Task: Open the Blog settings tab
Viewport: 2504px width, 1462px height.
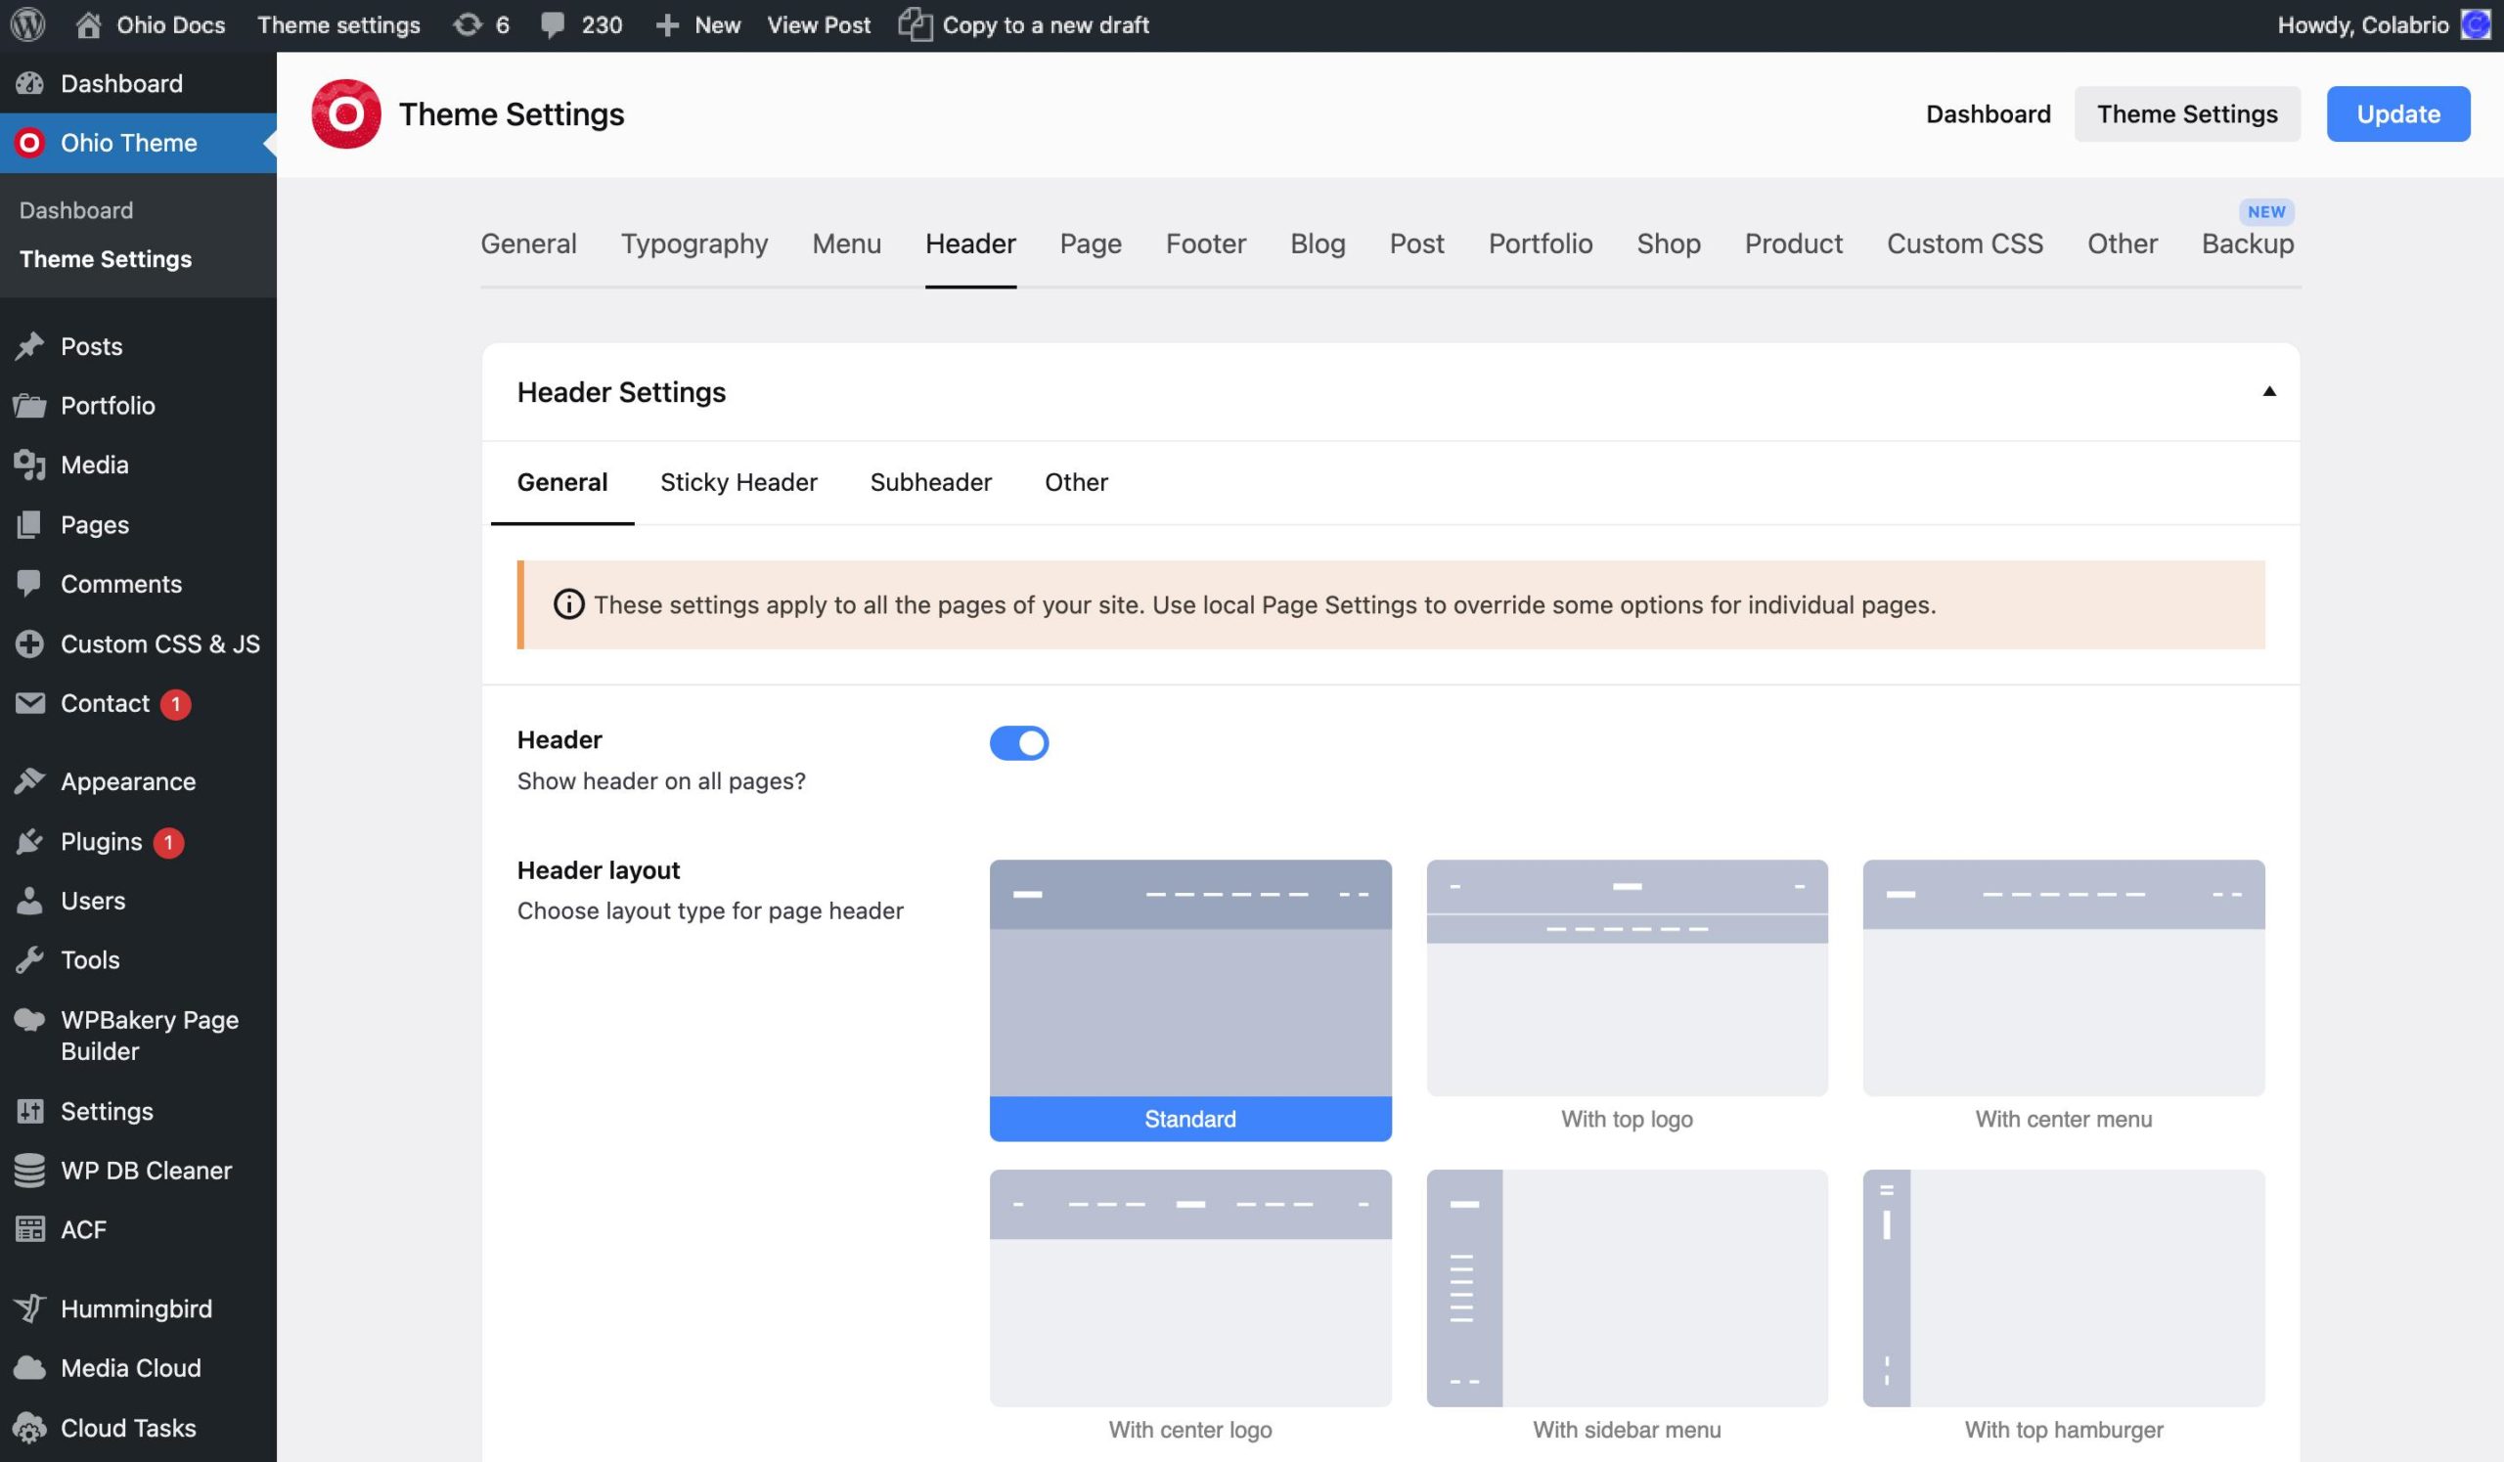Action: pos(1318,244)
